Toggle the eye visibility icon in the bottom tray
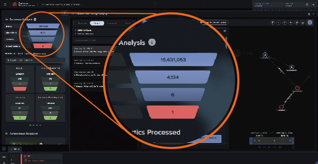The image size is (318, 164). pyautogui.click(x=4, y=157)
